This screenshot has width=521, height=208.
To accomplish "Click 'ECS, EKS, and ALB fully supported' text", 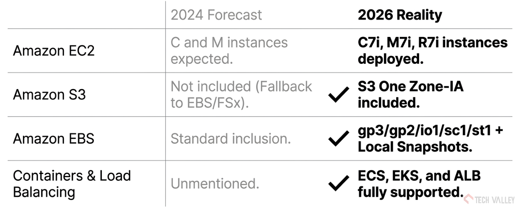I will pos(419,184).
